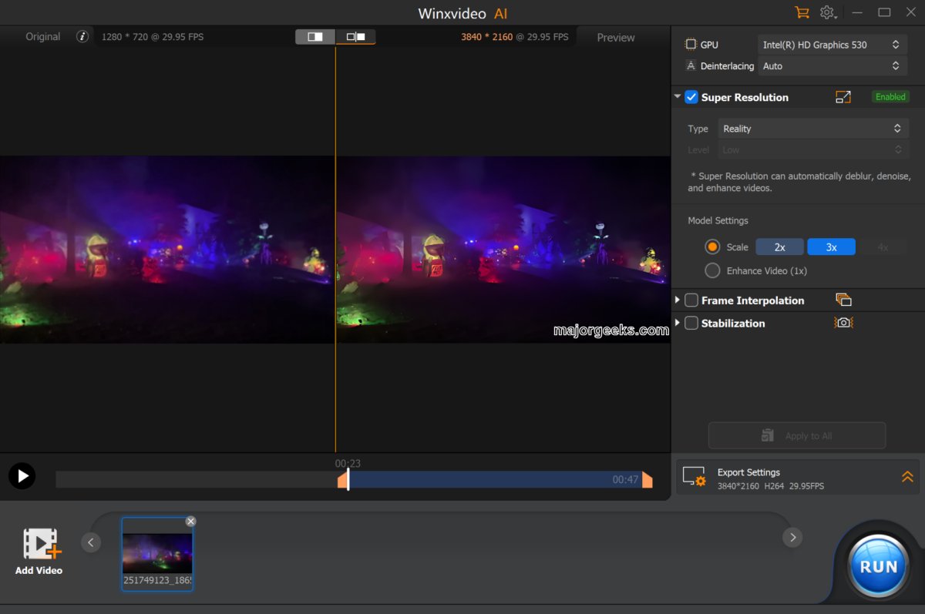Click the Frame Interpolation layers icon
This screenshot has width=925, height=614.
[x=843, y=300]
